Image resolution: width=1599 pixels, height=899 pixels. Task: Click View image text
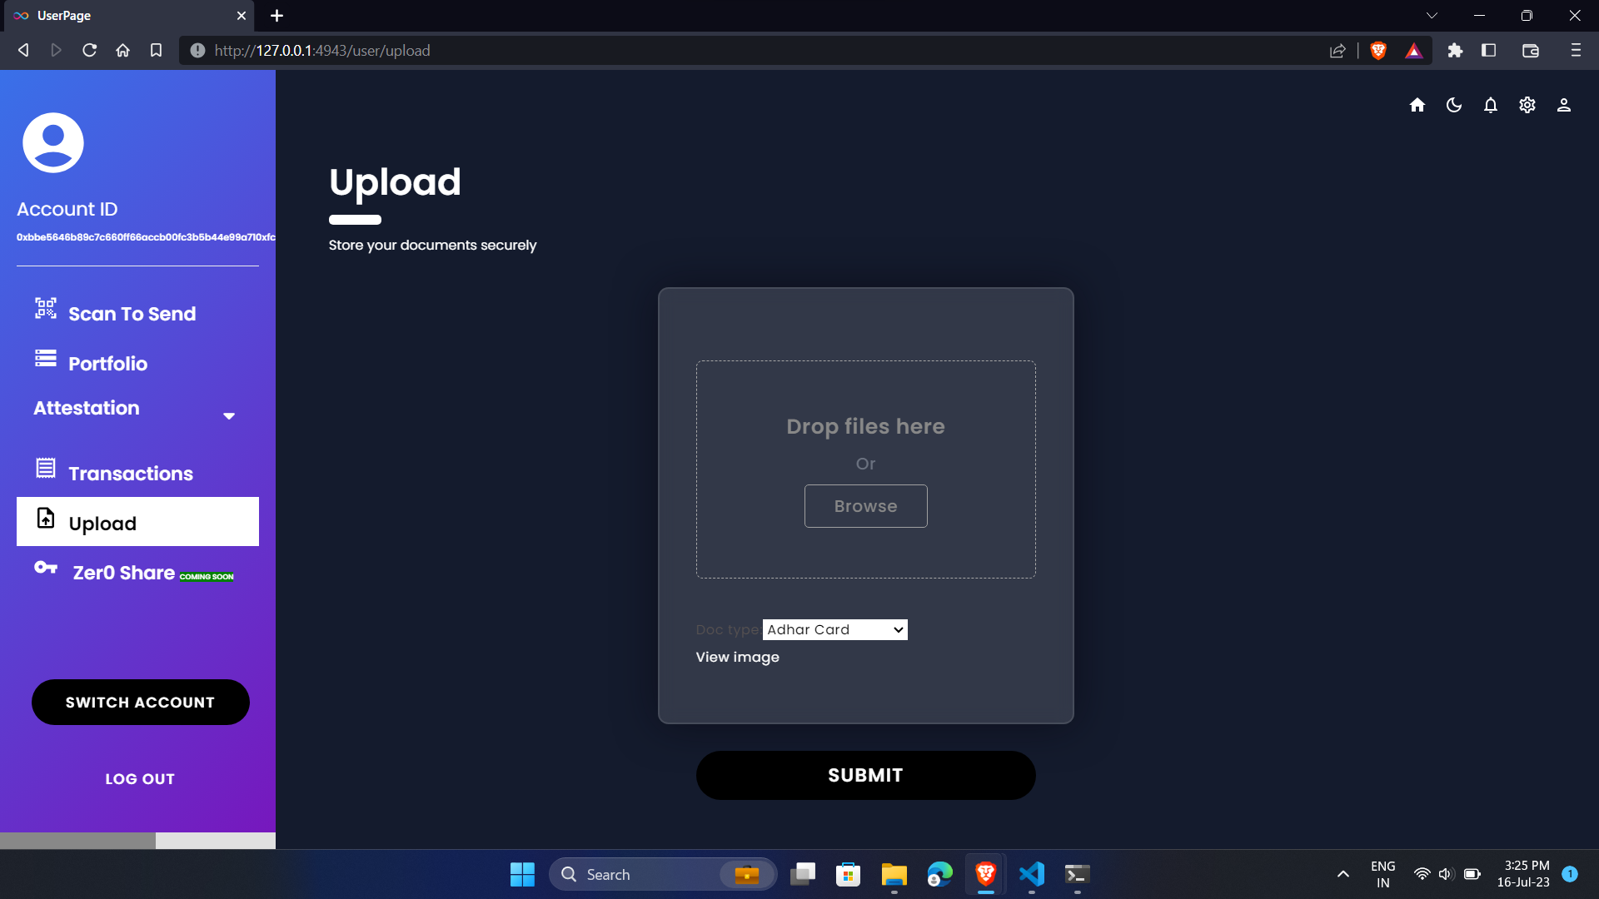click(x=737, y=657)
